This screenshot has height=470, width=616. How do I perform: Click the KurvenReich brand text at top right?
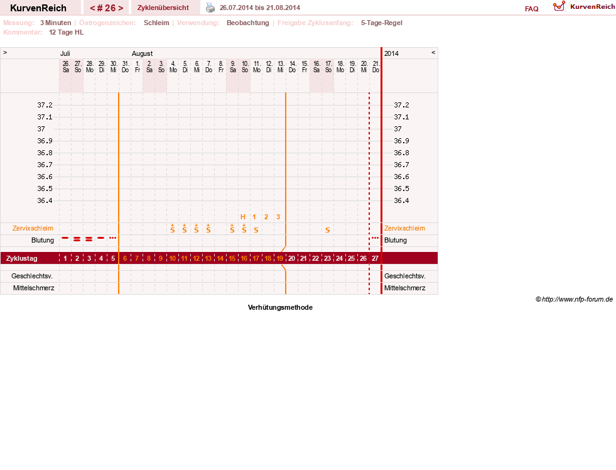(592, 7)
